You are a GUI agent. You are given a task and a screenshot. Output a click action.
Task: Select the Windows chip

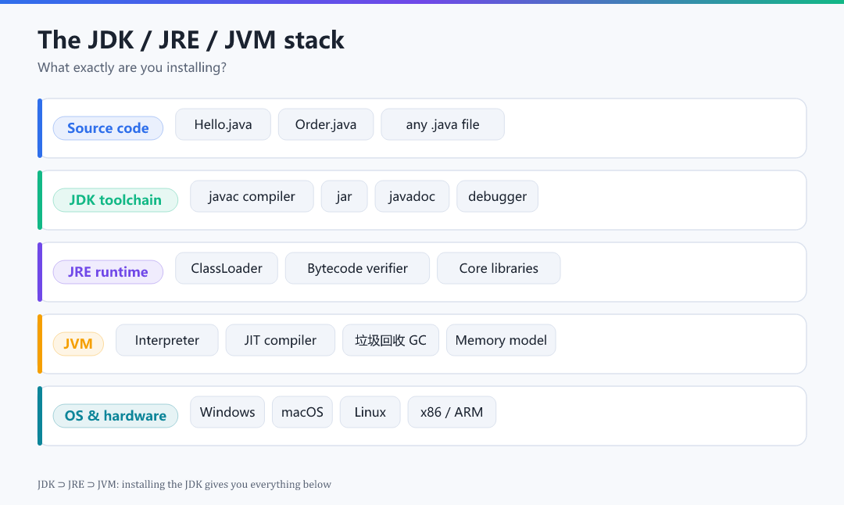coord(227,412)
